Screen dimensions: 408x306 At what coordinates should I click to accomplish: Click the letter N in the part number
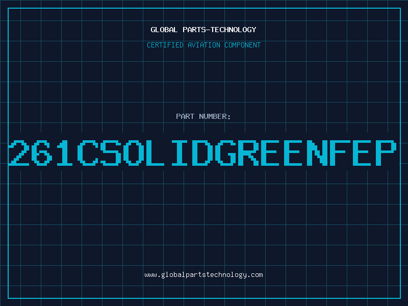pos(318,152)
